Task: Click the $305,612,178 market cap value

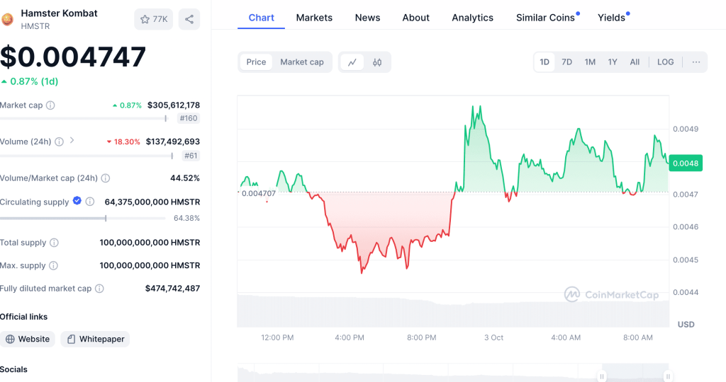Action: click(174, 105)
